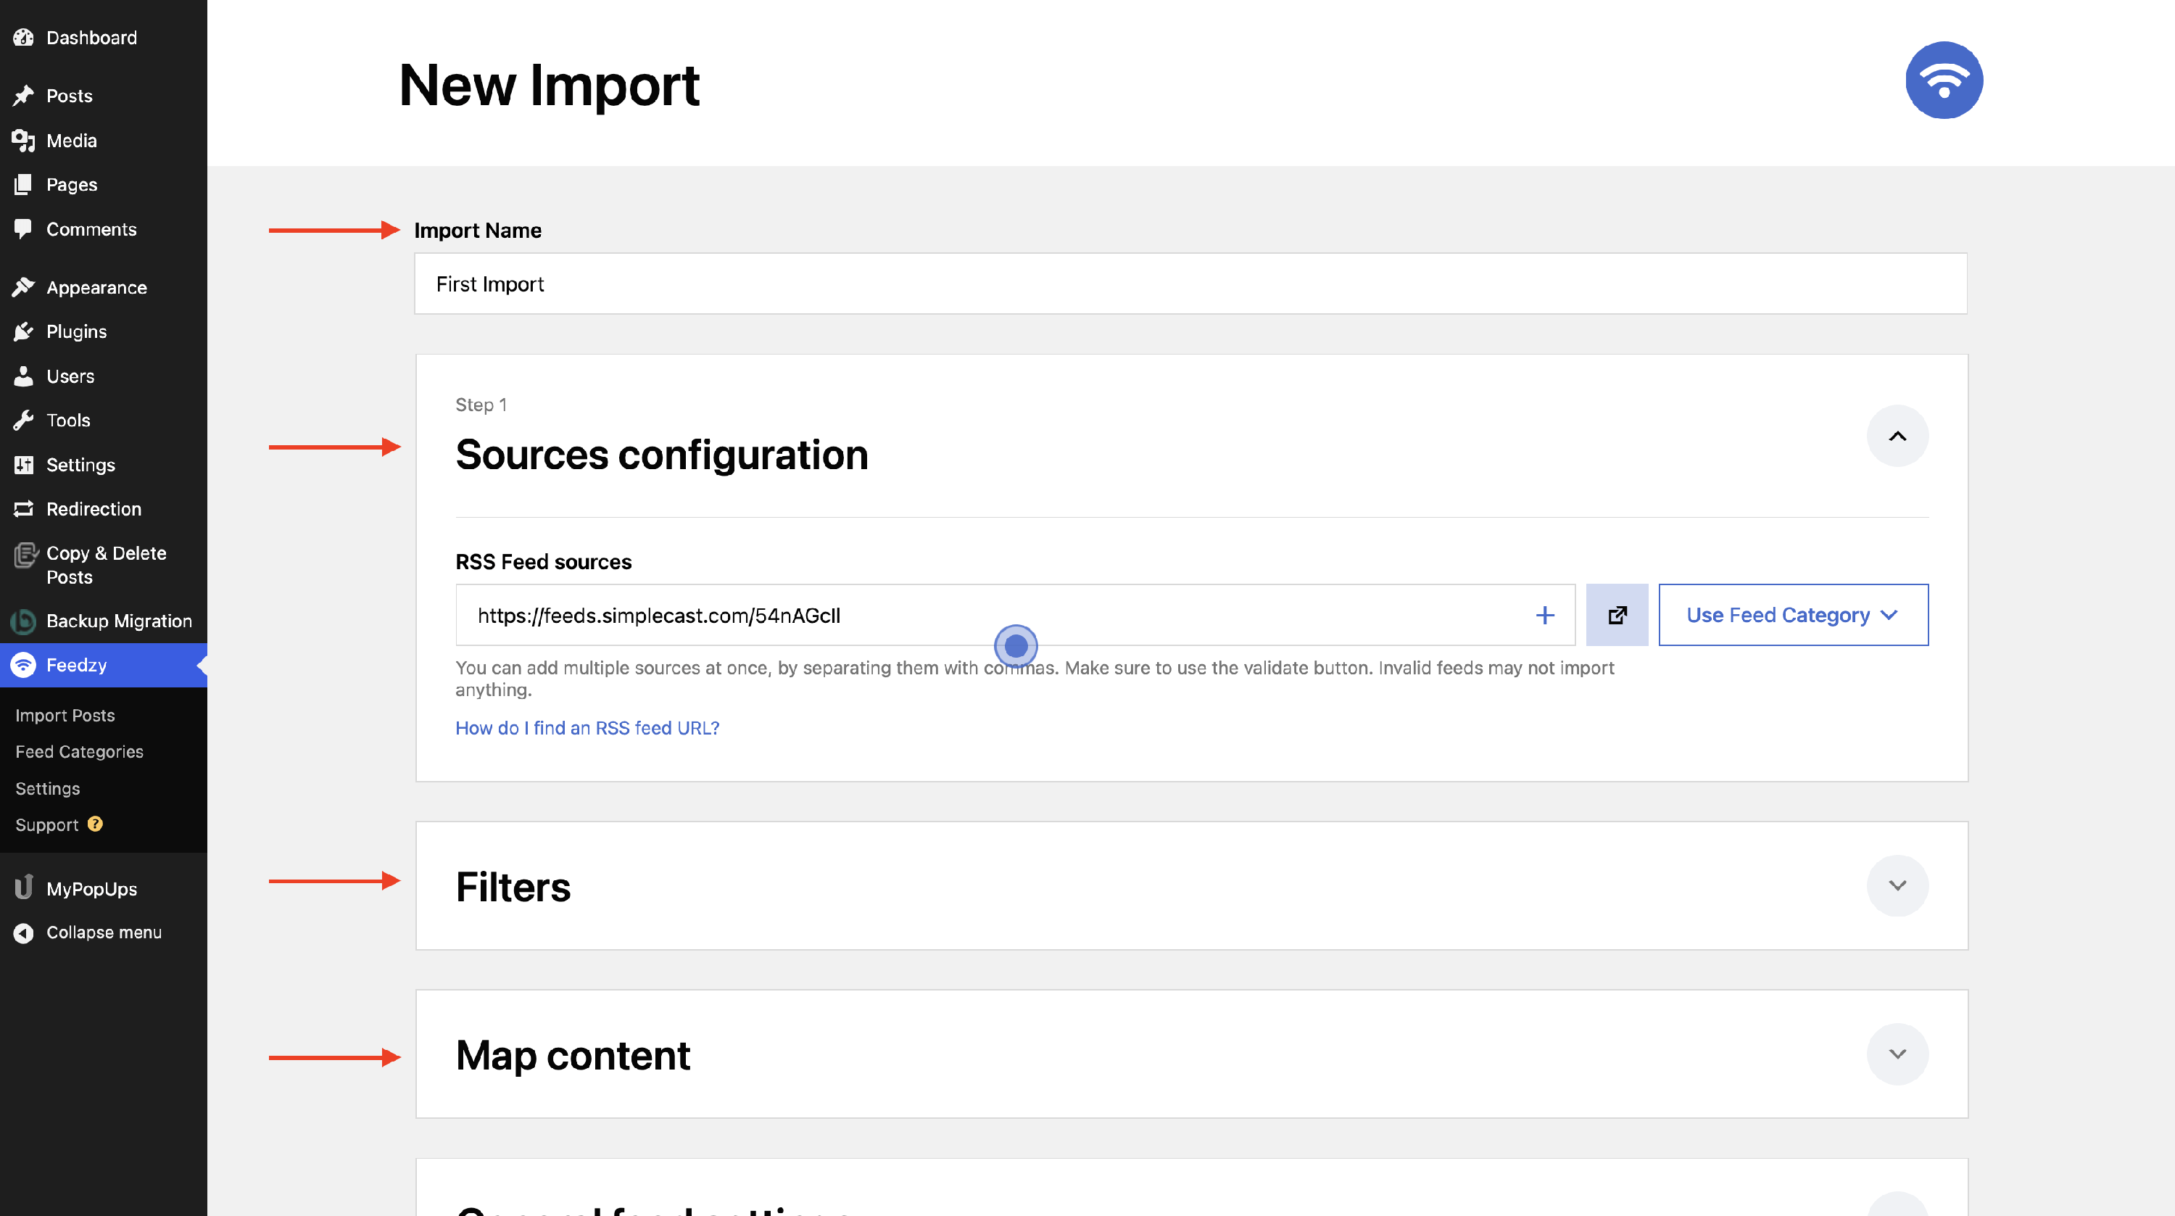The width and height of the screenshot is (2175, 1216).
Task: Open Backup Migration in sidebar
Action: pyautogui.click(x=118, y=621)
